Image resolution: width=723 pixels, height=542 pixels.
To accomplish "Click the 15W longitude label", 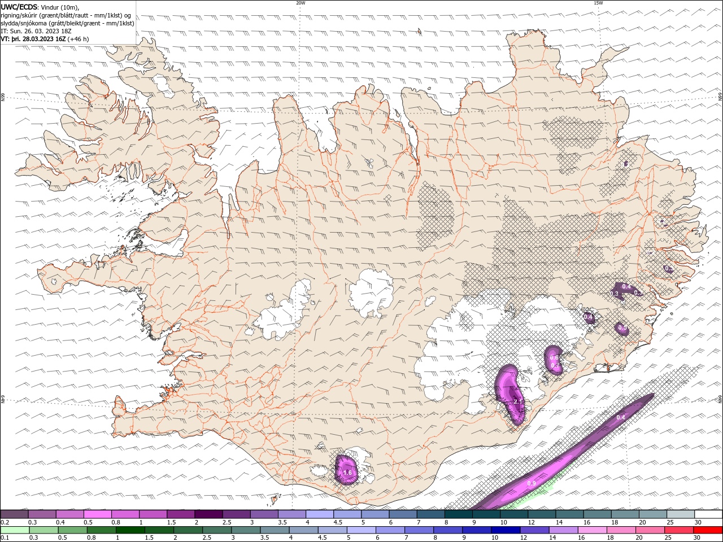I will (598, 3).
